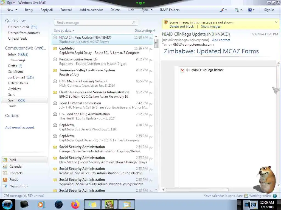The image size is (281, 210).
Task: Flag the Tennessee Valley Healthcare System message
Action: tap(151, 71)
